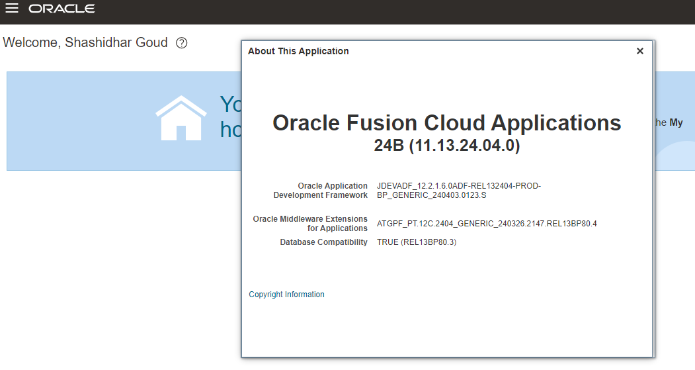Screen dimensions: 695x370
Task: Click the Welcome, Shashidhar Goud text
Action: coord(85,42)
